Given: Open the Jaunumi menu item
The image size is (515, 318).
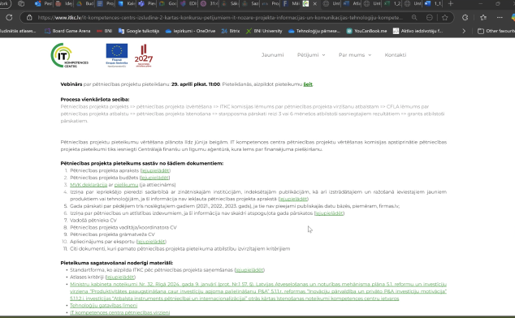Looking at the screenshot, I should (x=273, y=55).
